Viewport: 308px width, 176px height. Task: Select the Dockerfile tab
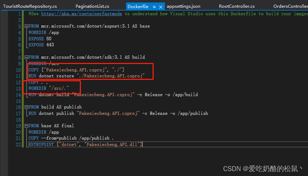click(138, 6)
